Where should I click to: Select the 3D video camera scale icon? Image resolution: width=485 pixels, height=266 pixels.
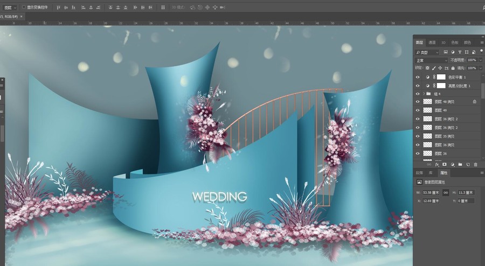(223, 8)
